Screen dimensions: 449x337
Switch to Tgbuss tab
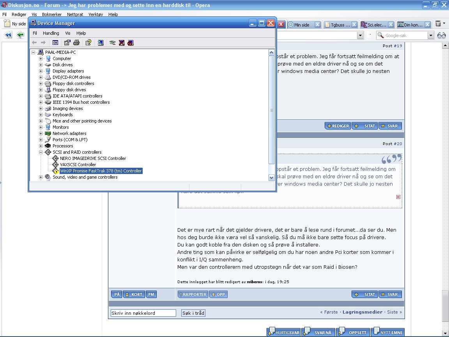pos(340,25)
